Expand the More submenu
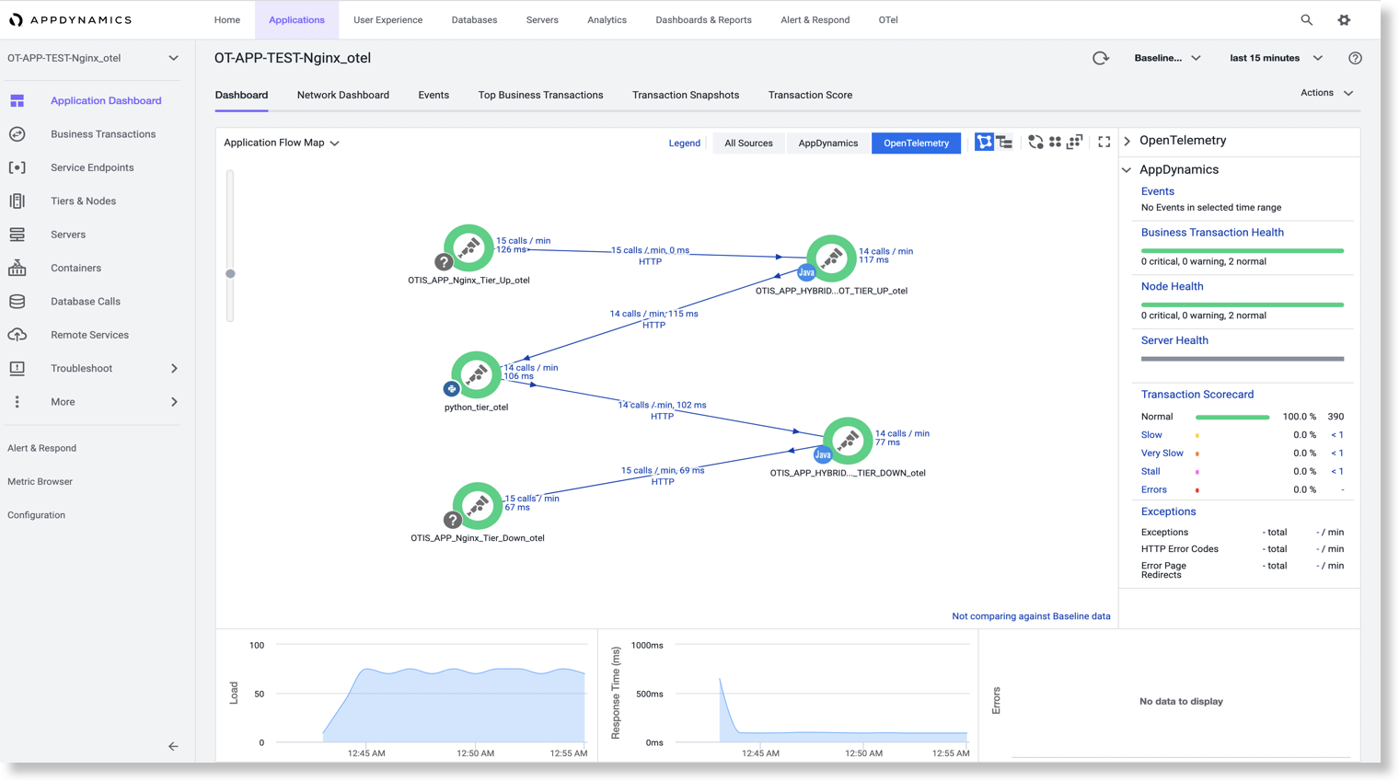1399x781 pixels. [x=174, y=402]
